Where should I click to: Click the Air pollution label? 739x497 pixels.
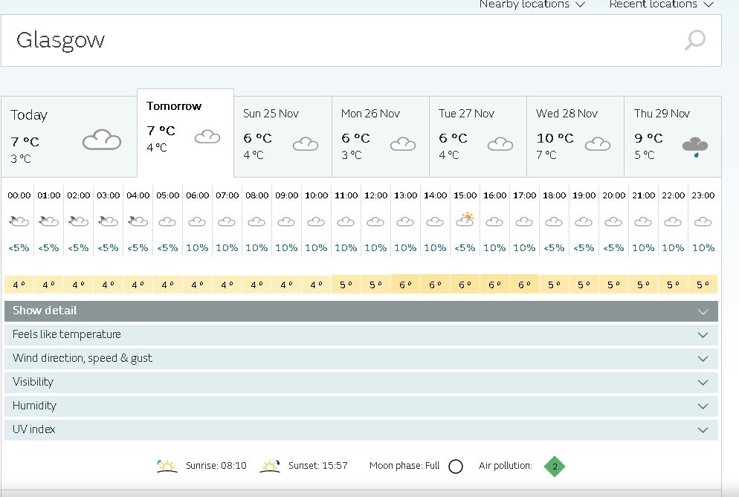pyautogui.click(x=506, y=466)
